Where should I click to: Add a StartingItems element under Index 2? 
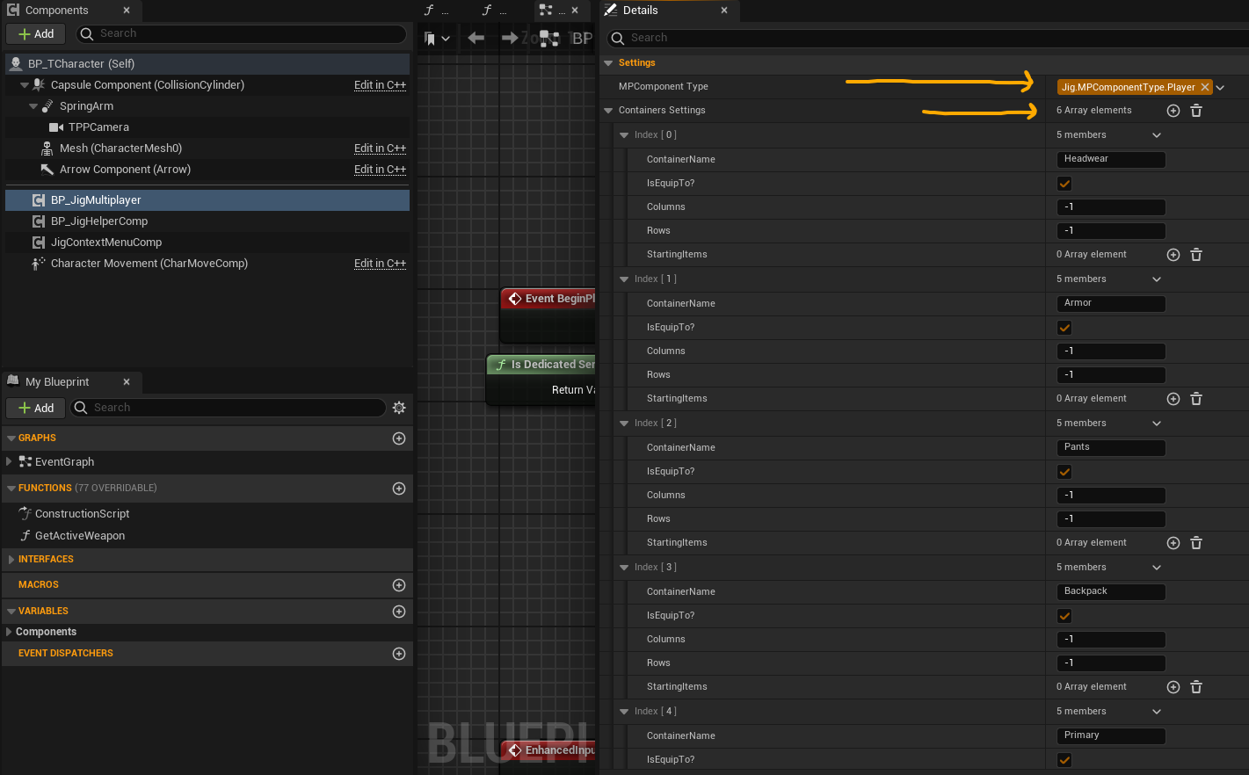point(1173,543)
